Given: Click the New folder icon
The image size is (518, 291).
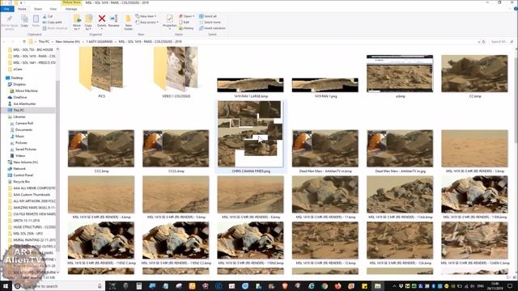Looking at the screenshot, I should 128,19.
